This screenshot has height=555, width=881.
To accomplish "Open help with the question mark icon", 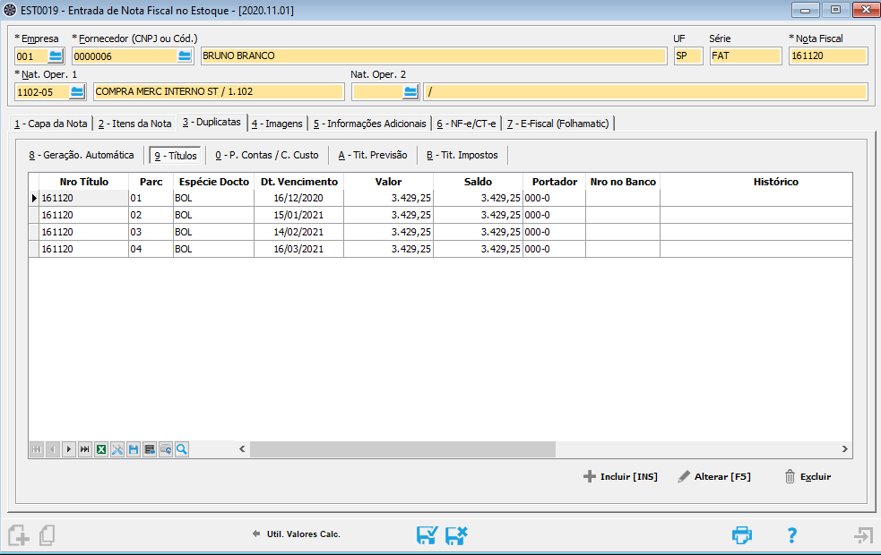I will (791, 534).
